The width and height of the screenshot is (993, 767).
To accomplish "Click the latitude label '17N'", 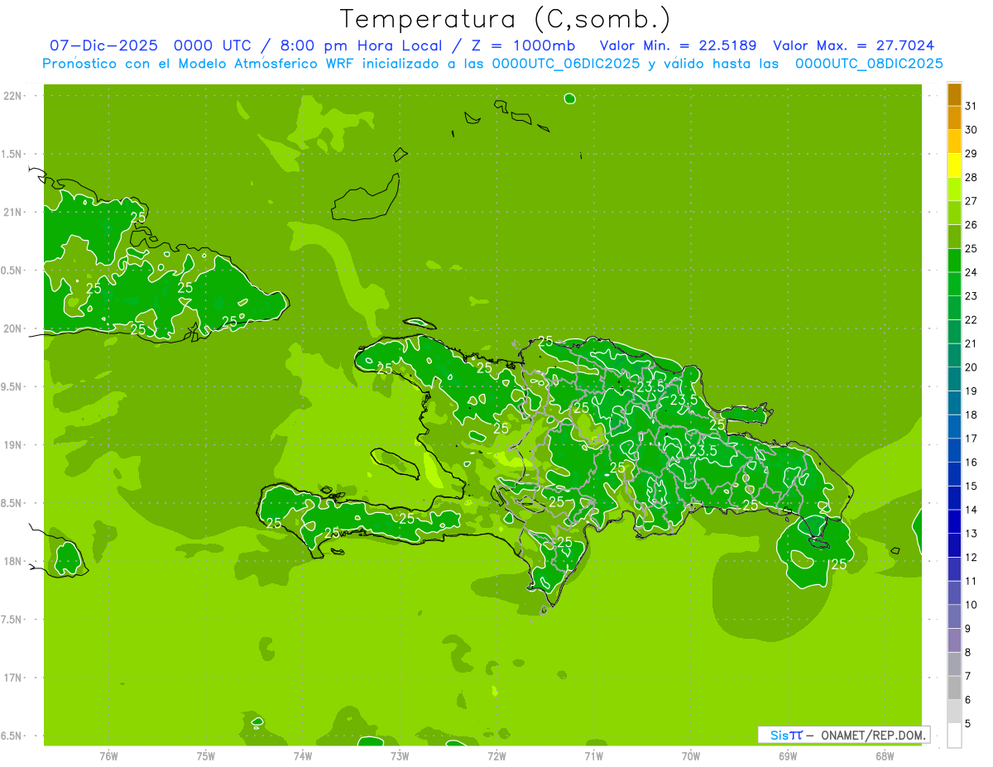I will 12,678.
